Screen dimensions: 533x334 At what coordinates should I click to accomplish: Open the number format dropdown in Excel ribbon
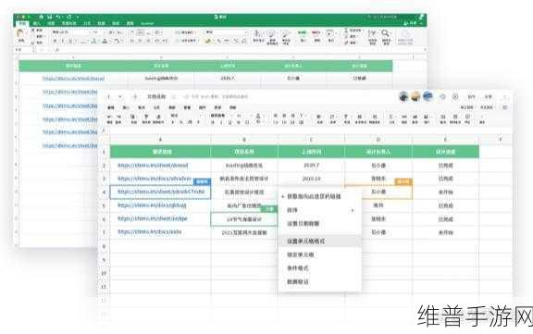[x=226, y=32]
